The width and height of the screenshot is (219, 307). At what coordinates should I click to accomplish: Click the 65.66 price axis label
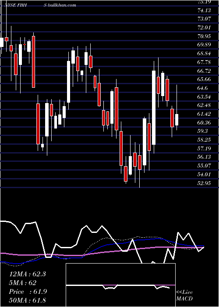[x=205, y=79]
